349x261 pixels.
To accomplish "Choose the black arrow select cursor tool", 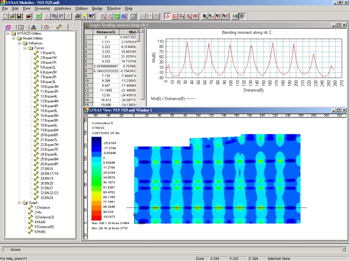I will [205, 16].
